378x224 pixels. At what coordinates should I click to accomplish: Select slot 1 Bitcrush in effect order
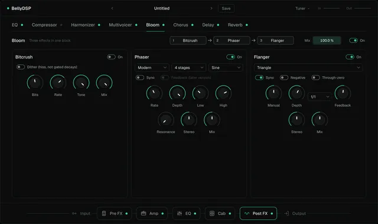[188, 41]
